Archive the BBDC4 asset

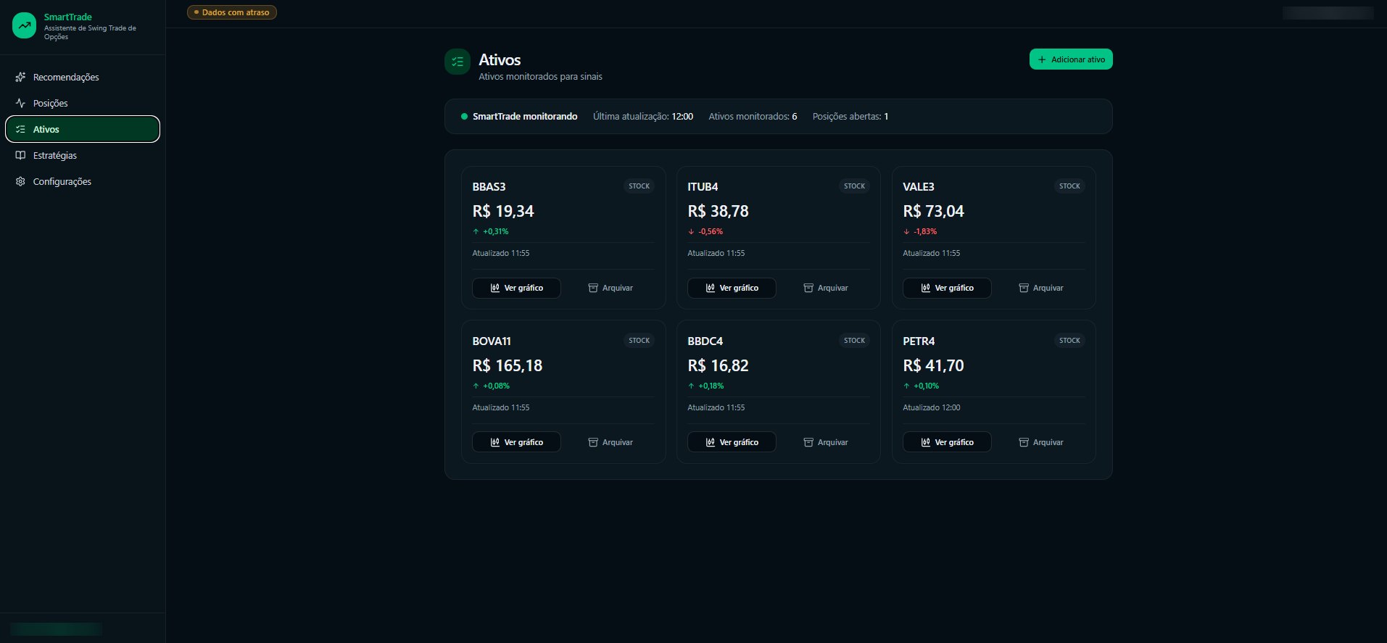tap(826, 442)
